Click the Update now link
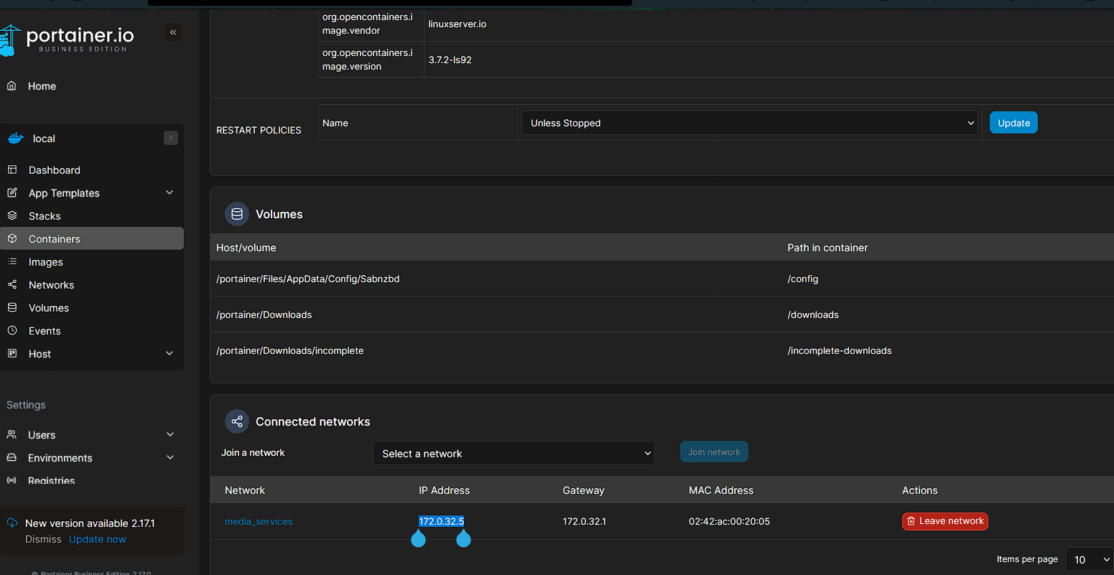Image resolution: width=1114 pixels, height=575 pixels. click(x=97, y=539)
